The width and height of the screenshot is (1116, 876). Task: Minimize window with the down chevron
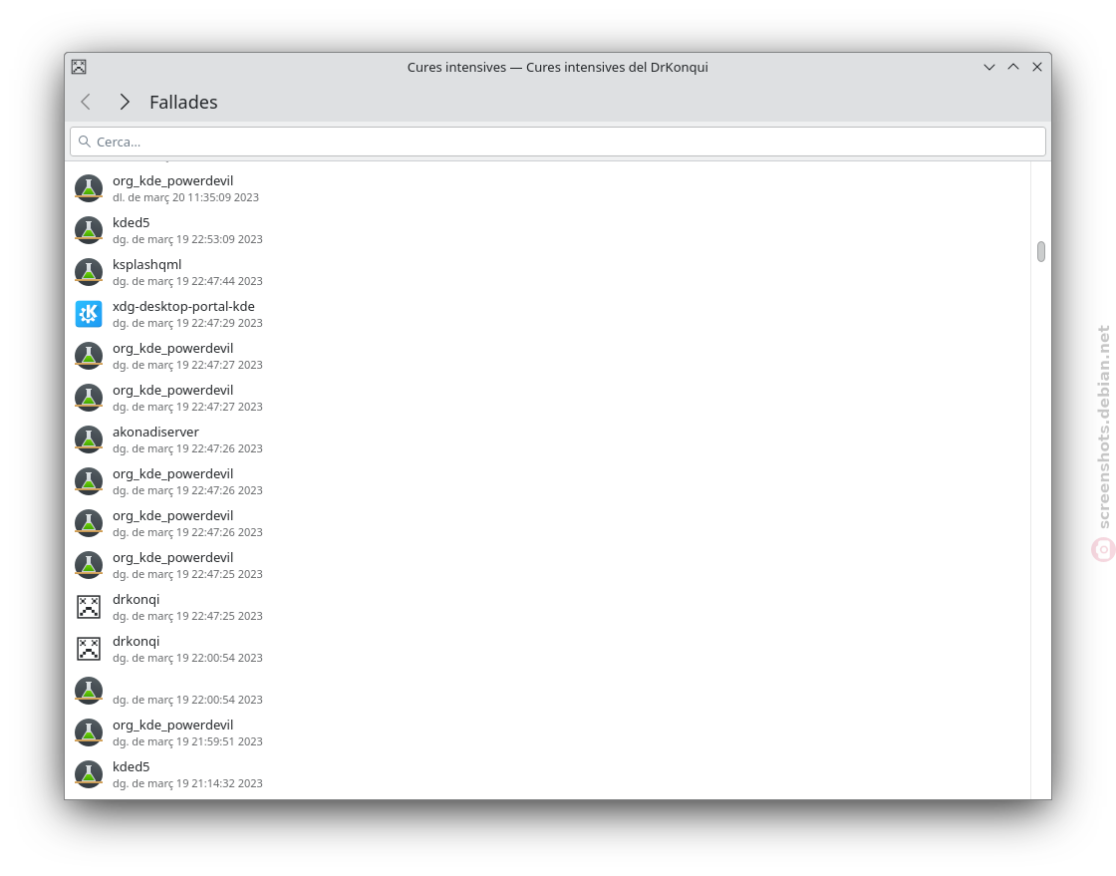coord(989,67)
